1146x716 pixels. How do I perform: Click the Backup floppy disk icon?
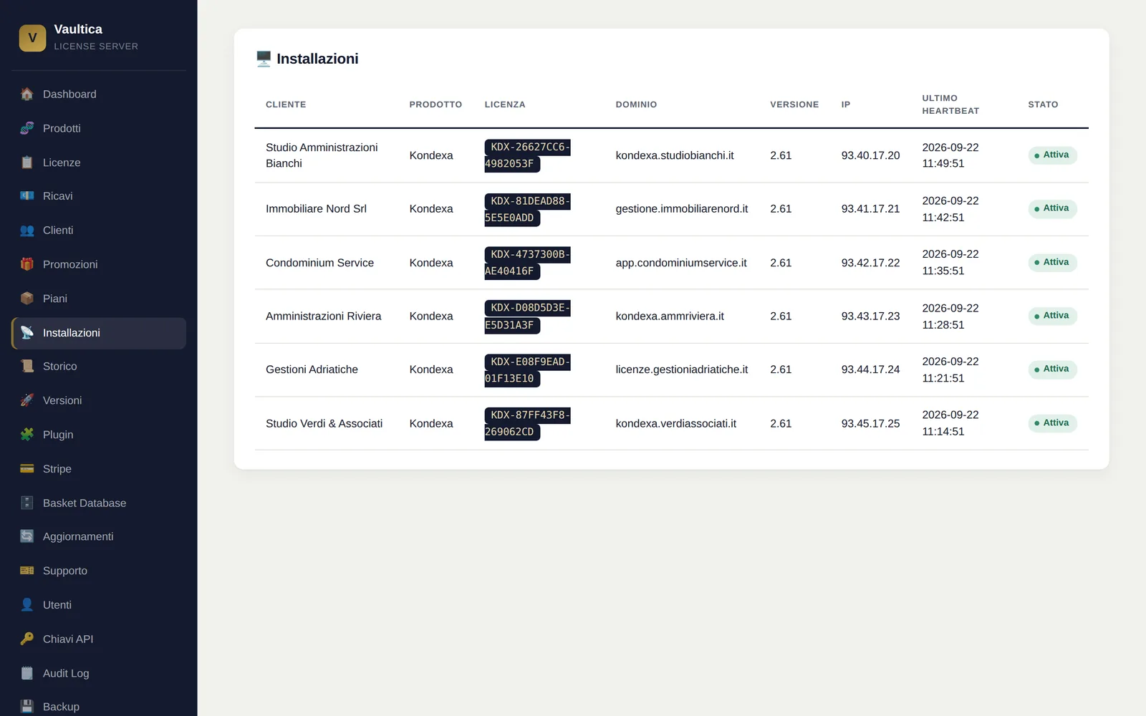[27, 707]
